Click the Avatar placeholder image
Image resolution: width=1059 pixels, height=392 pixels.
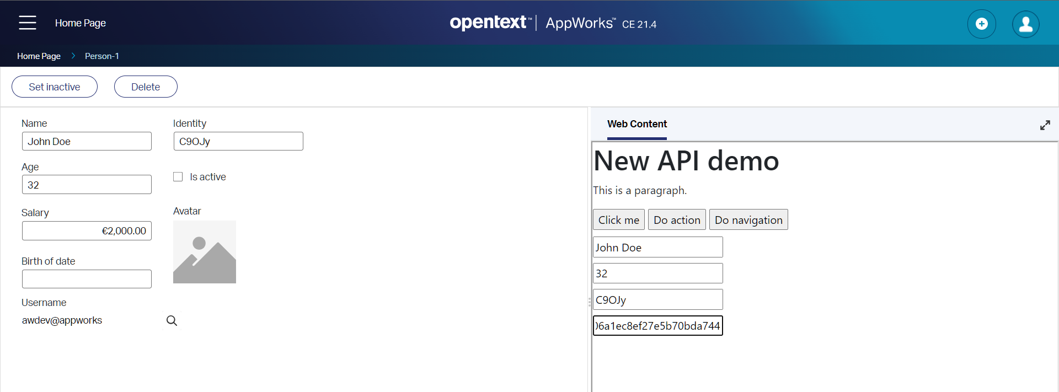204,252
